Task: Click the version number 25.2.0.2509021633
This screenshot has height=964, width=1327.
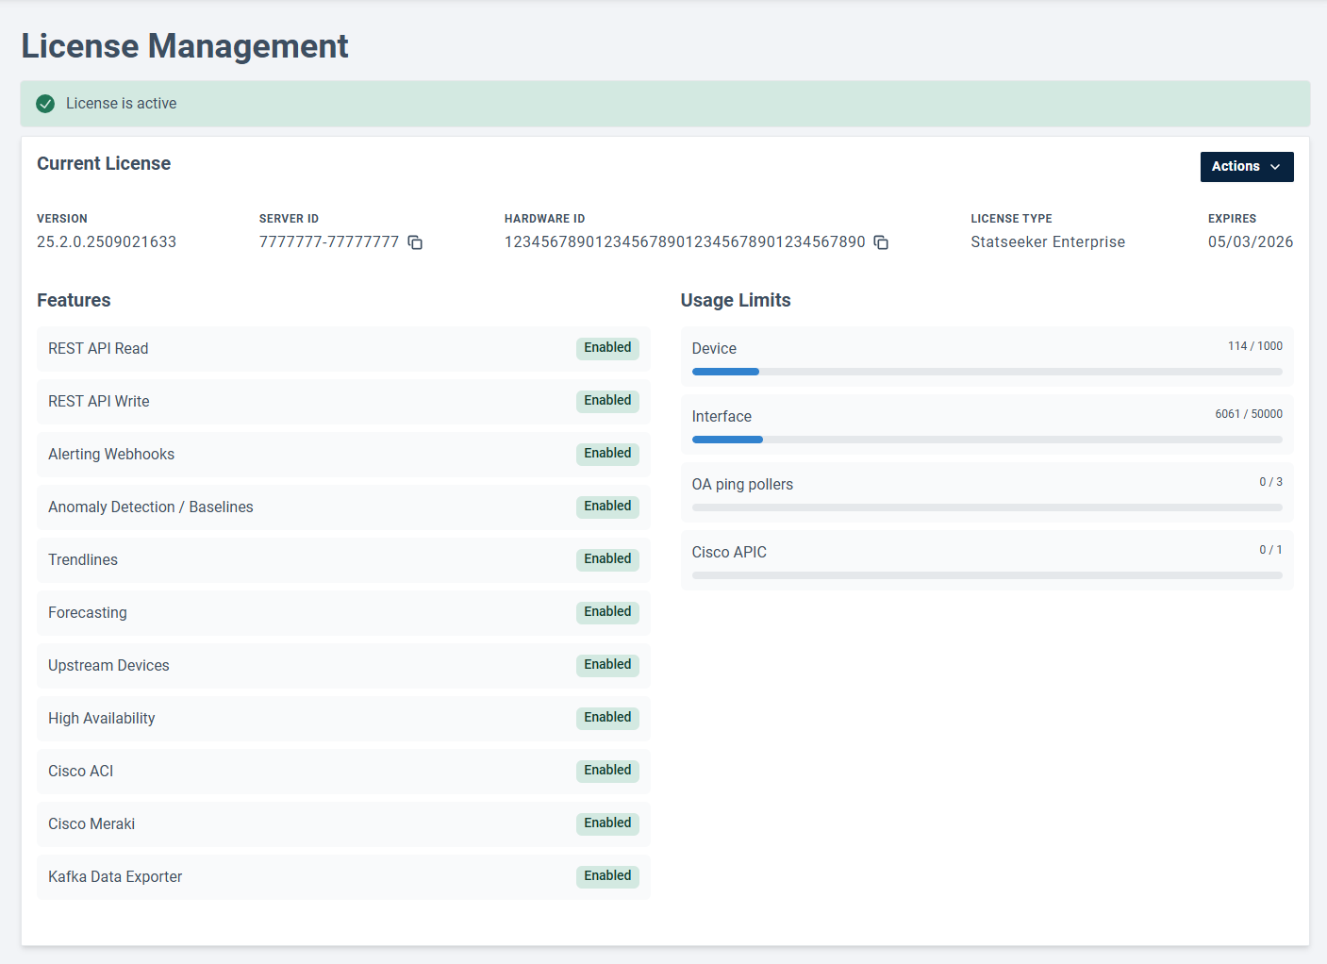Action: coord(107,242)
